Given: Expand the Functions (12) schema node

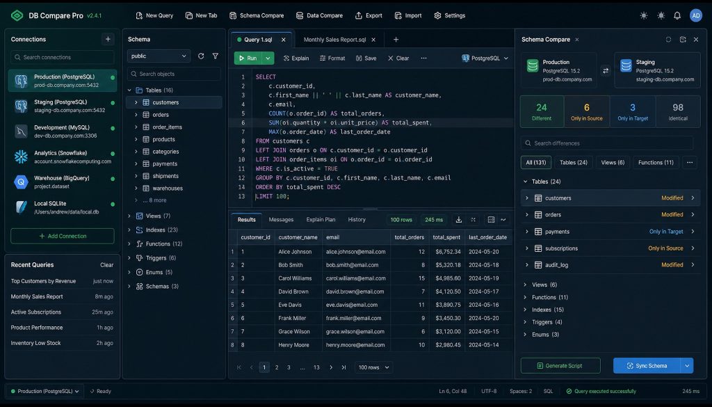Looking at the screenshot, I should (129, 244).
